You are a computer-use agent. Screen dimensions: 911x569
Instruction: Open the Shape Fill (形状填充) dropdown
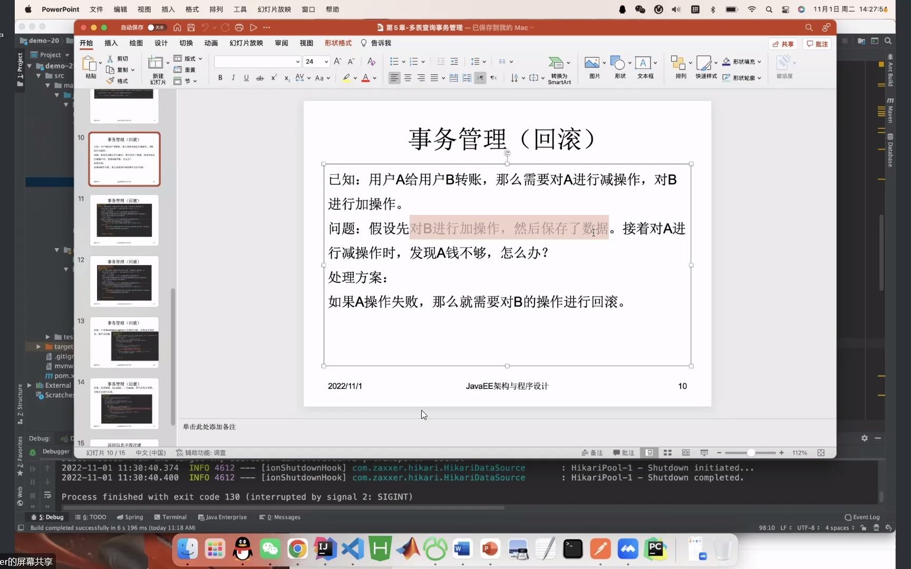pos(741,62)
